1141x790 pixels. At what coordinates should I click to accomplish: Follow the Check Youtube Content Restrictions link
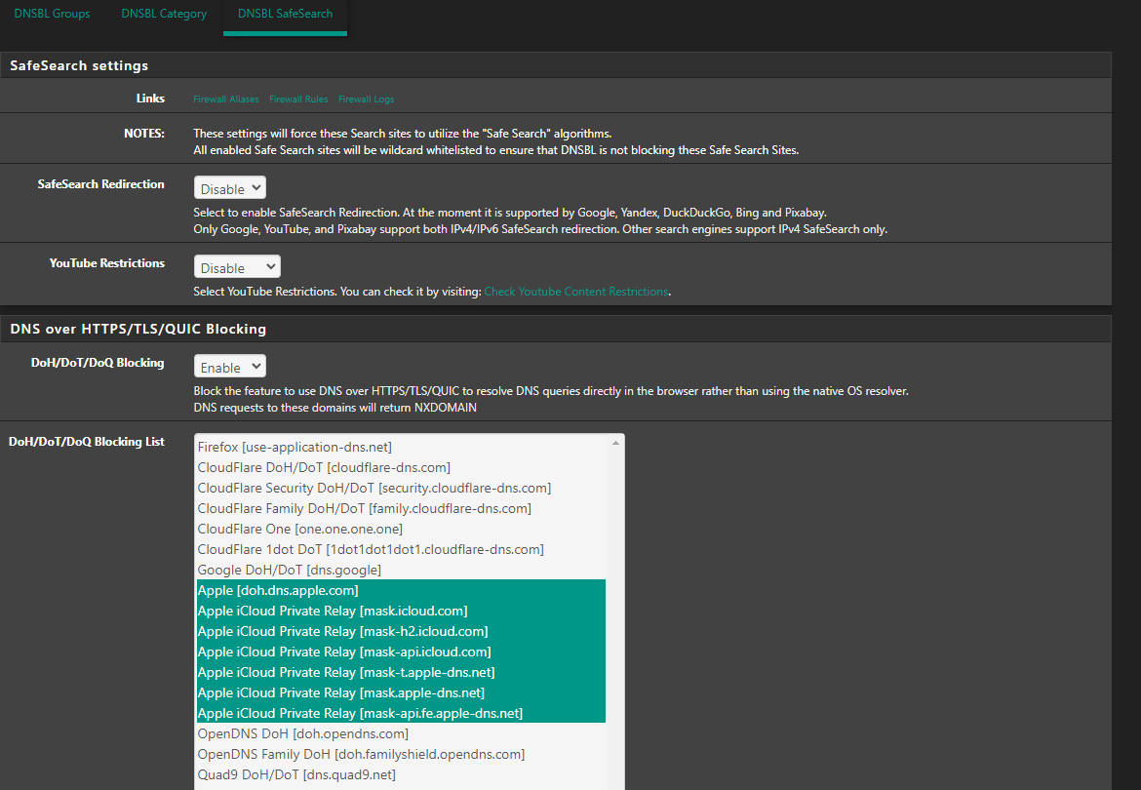tap(576, 291)
